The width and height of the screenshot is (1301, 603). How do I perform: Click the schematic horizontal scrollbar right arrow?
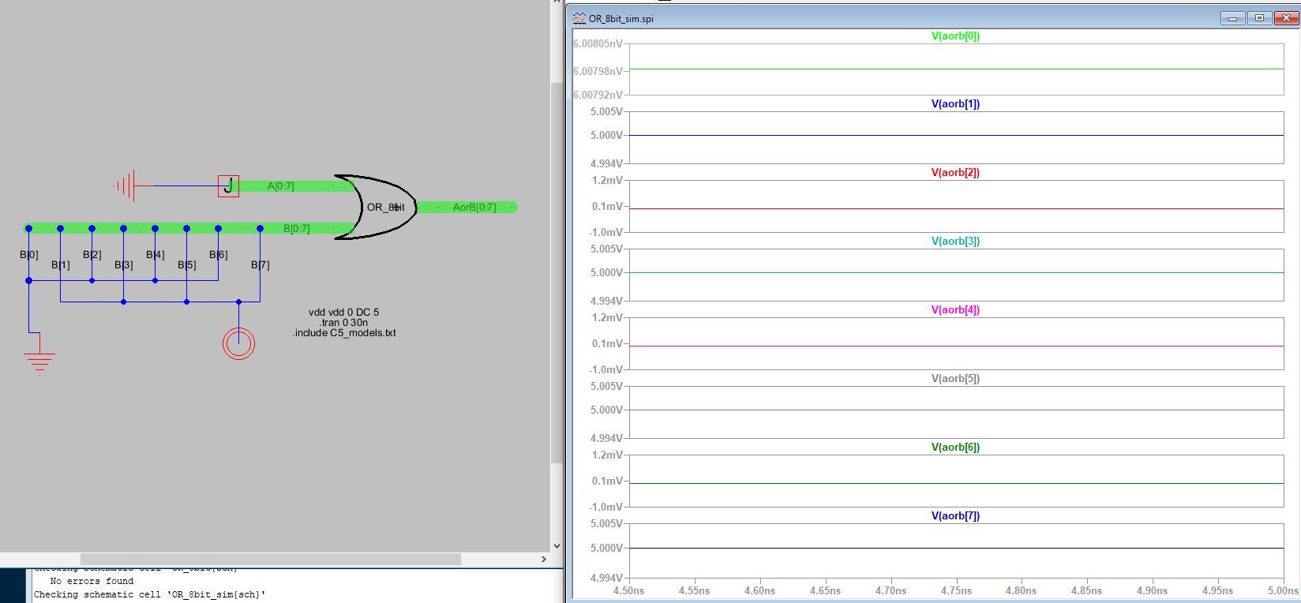(543, 559)
